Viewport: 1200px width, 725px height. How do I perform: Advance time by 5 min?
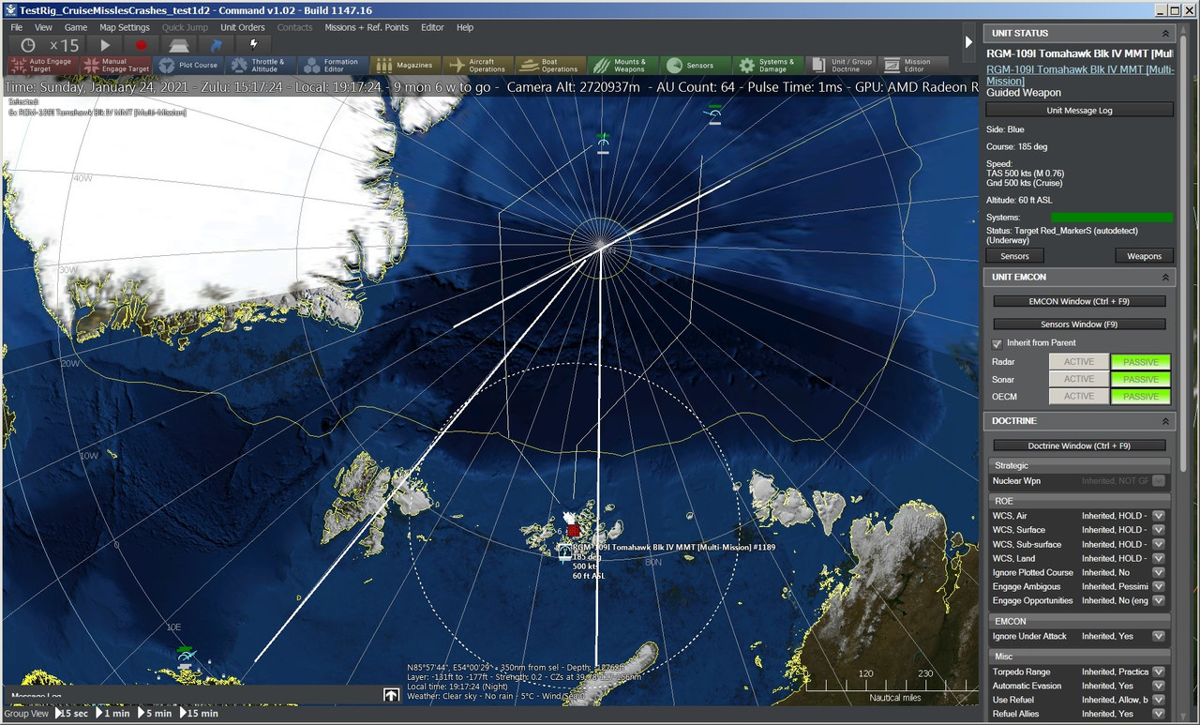156,714
